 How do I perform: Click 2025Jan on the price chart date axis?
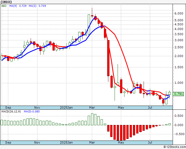pyautogui.click(x=66, y=108)
